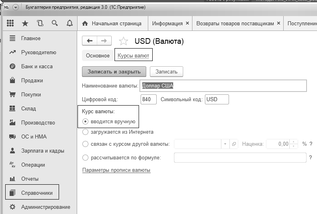Image resolution: width=317 pixels, height=214 pixels.
Task: Go to Начальная страница home tab
Action: [112, 23]
